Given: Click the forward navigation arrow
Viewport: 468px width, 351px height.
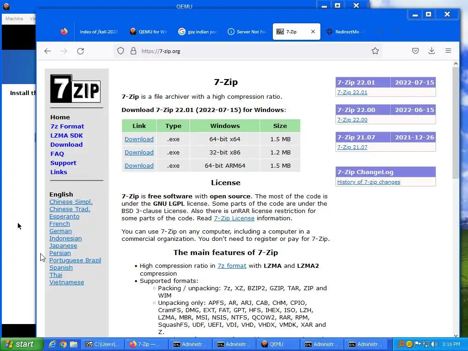Looking at the screenshot, I should point(64,51).
